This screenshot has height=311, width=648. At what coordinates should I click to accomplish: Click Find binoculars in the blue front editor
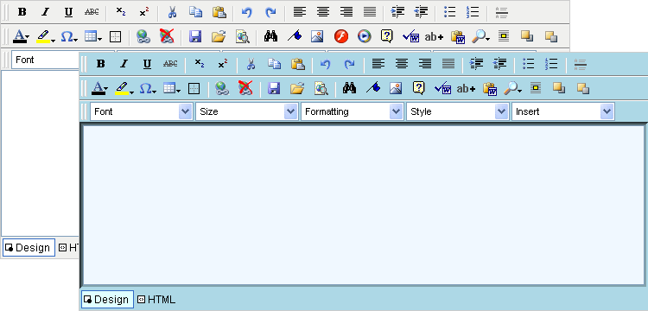point(349,88)
